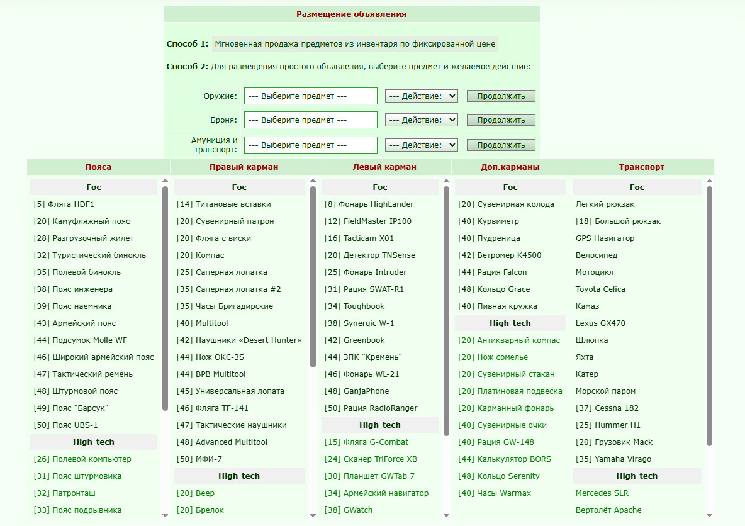
Task: Select Вертолёт Apache
Action: click(x=608, y=510)
